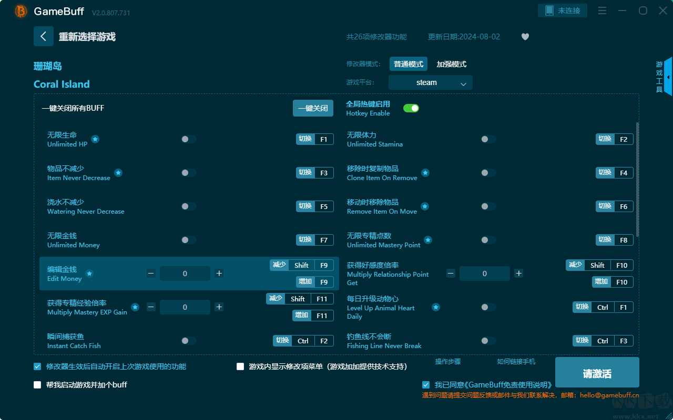The width and height of the screenshot is (673, 420).
Task: Click star icon beside Multiply Mastery EXP Gain
Action: [x=135, y=307]
